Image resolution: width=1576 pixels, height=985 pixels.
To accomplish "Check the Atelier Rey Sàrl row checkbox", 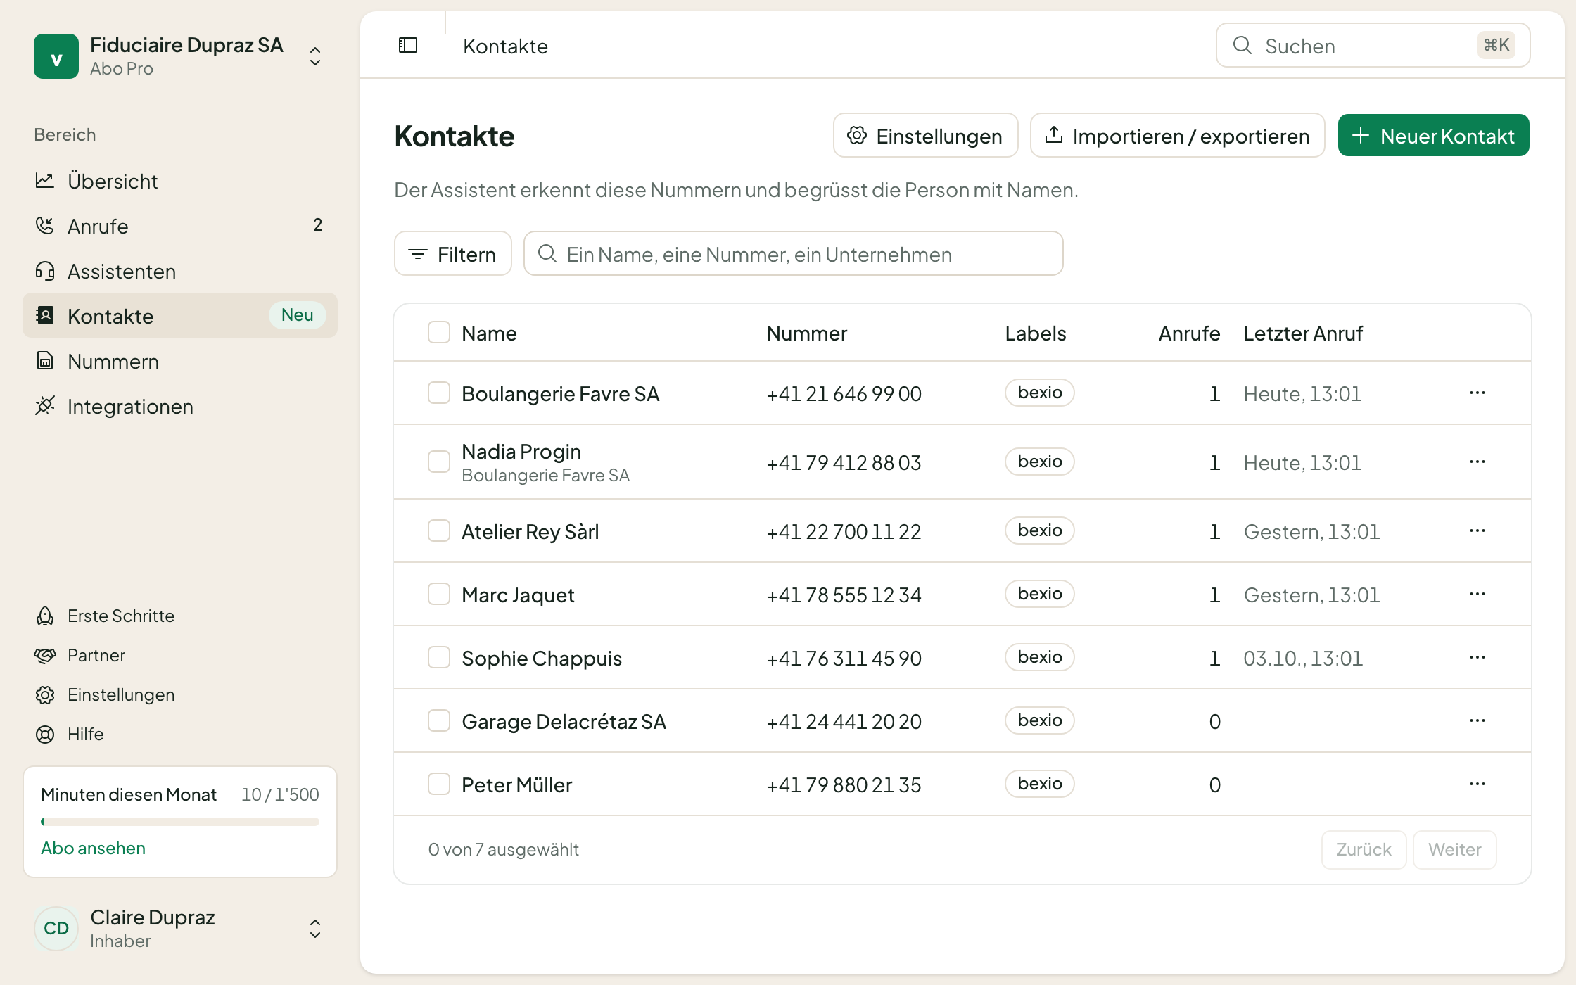I will [439, 530].
